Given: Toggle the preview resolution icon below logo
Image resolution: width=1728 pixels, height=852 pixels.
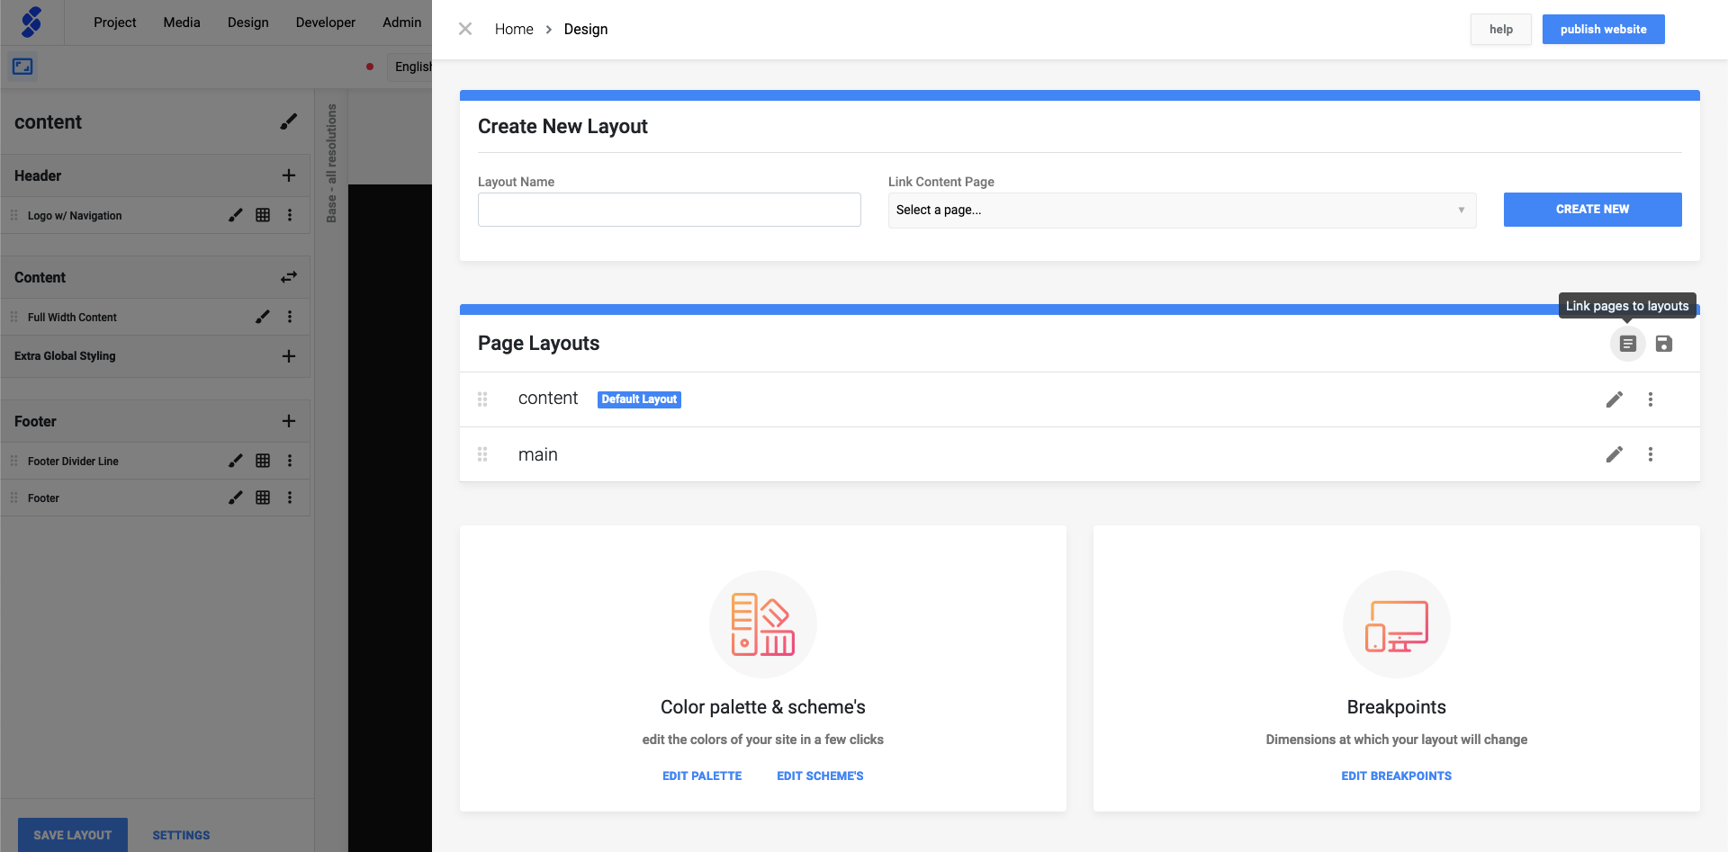Looking at the screenshot, I should click(22, 67).
